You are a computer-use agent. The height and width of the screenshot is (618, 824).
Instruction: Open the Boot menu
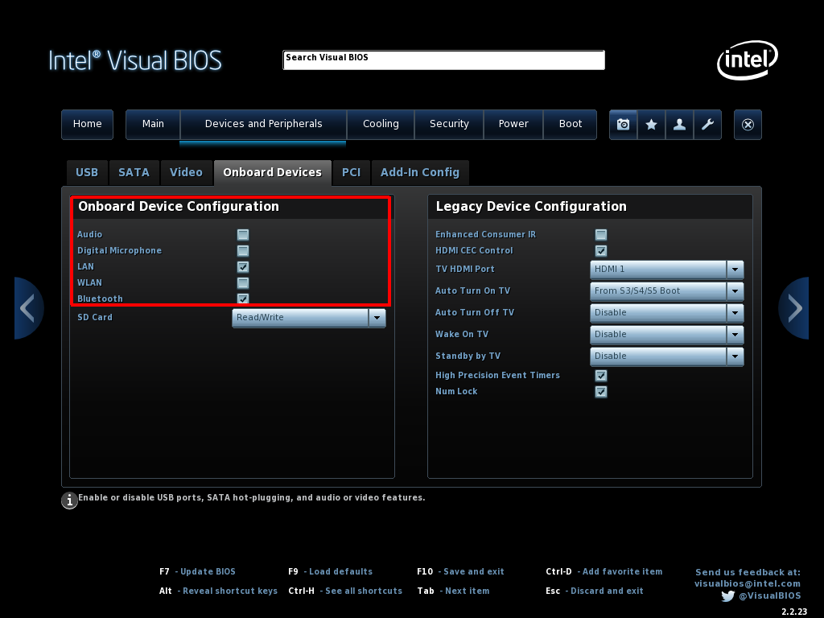coord(571,125)
